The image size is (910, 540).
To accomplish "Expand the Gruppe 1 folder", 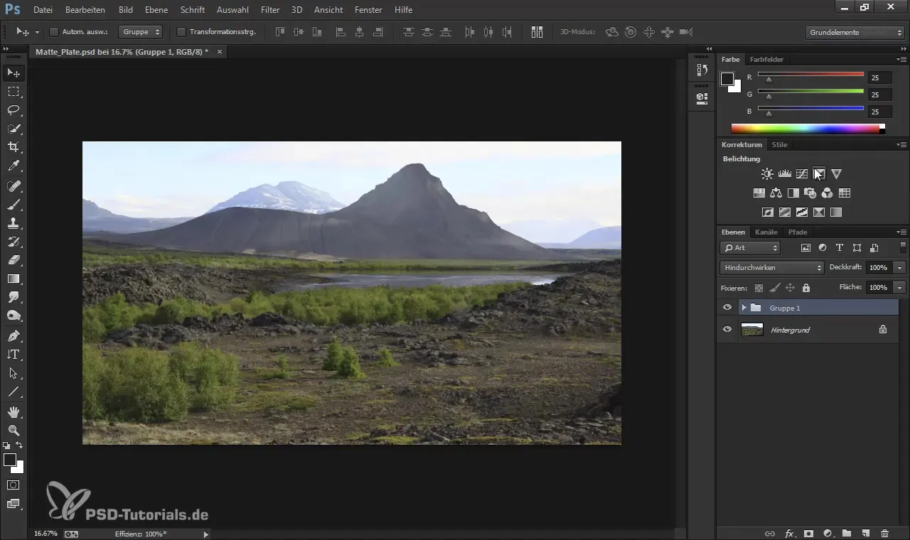I will tap(744, 308).
